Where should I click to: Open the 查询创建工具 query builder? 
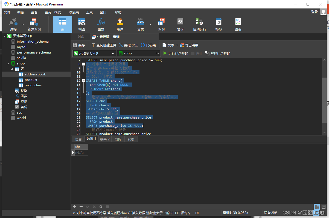tap(104, 45)
